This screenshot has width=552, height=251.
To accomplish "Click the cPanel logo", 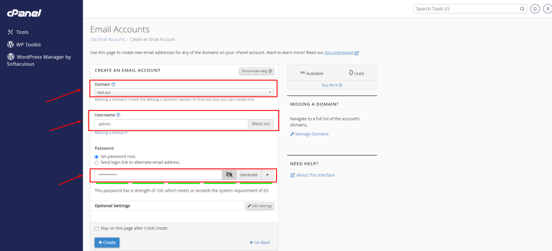I will (x=24, y=13).
